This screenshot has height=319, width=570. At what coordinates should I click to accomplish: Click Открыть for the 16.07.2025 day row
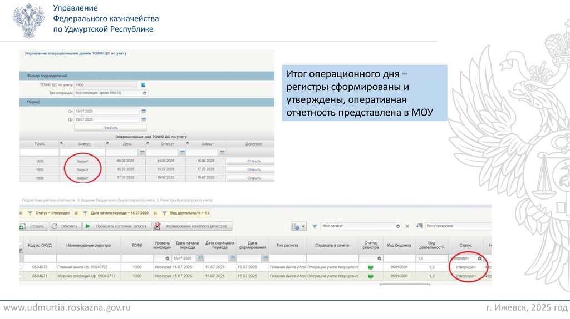pyautogui.click(x=250, y=170)
